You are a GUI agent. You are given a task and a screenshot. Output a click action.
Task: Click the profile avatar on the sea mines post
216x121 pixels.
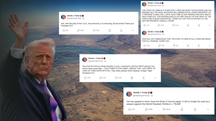pyautogui.click(x=63, y=17)
